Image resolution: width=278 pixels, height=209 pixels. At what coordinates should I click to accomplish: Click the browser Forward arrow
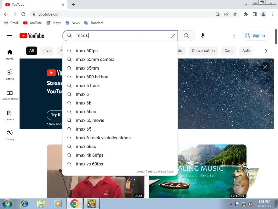15,14
